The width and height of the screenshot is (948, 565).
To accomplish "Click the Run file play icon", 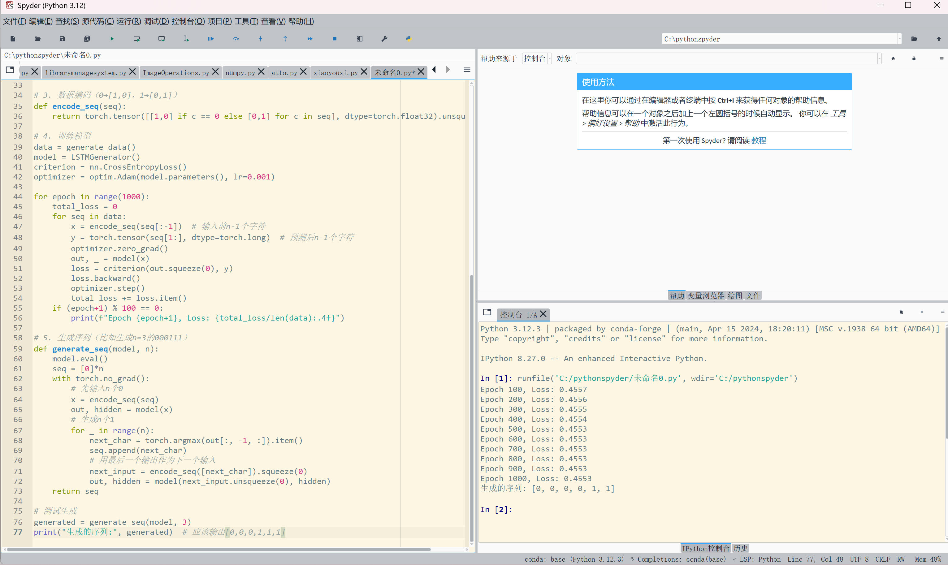I will click(112, 39).
